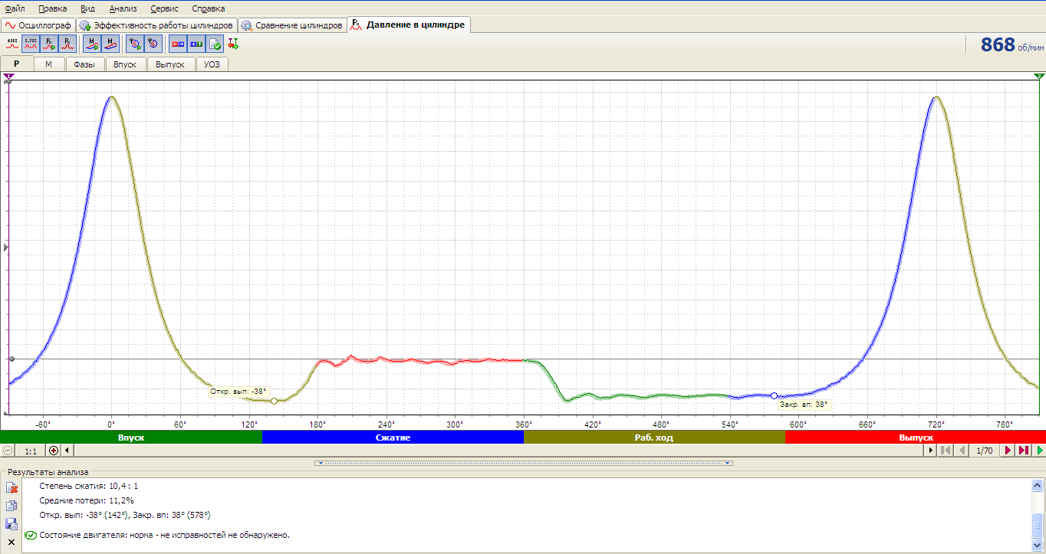Click the zoom-in plus circle button
Viewport: 1046px width, 554px height.
(x=54, y=451)
